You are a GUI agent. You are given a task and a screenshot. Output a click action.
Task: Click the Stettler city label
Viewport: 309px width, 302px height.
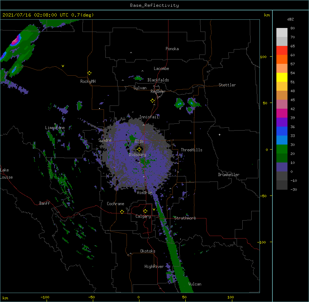point(227,85)
